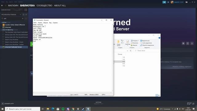Clear the library search with the X

click(23, 18)
